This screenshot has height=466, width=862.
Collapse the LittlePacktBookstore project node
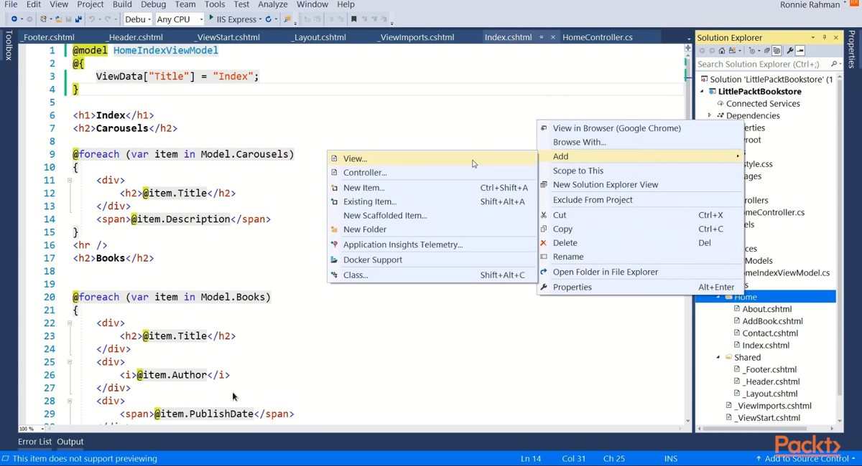point(703,91)
